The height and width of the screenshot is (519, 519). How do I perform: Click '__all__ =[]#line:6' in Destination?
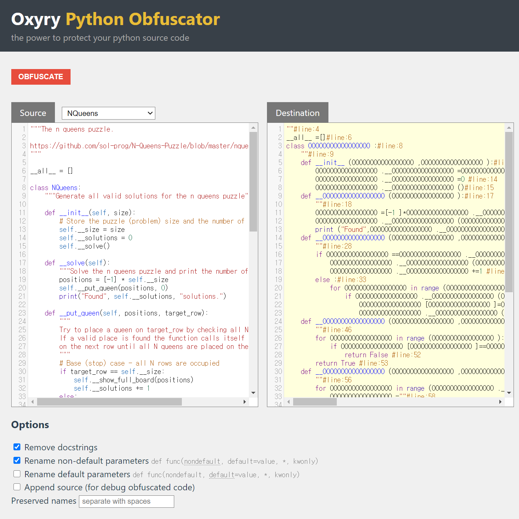[319, 137]
